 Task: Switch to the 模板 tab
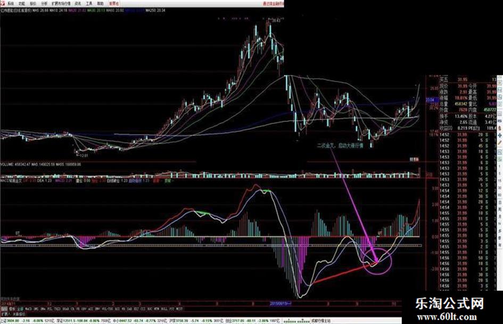[x=12, y=309]
